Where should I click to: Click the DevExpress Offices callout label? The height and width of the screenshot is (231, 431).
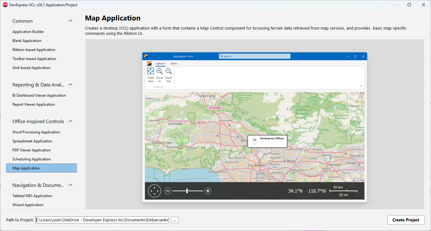tap(272, 138)
